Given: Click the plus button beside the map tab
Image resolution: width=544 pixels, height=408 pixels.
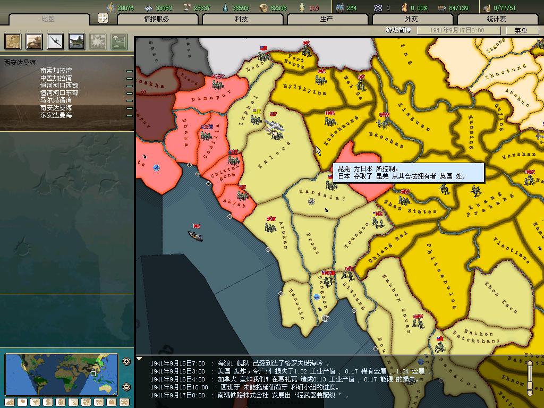Looking at the screenshot, I should (x=103, y=18).
